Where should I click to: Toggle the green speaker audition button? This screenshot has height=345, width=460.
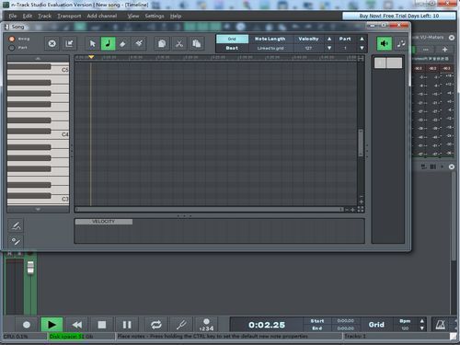point(385,44)
